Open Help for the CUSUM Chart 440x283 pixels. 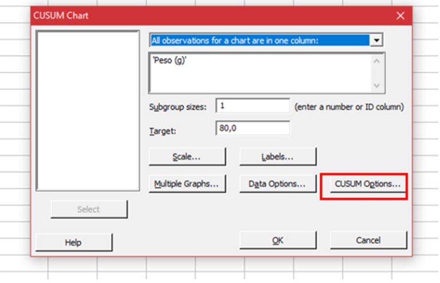(73, 242)
